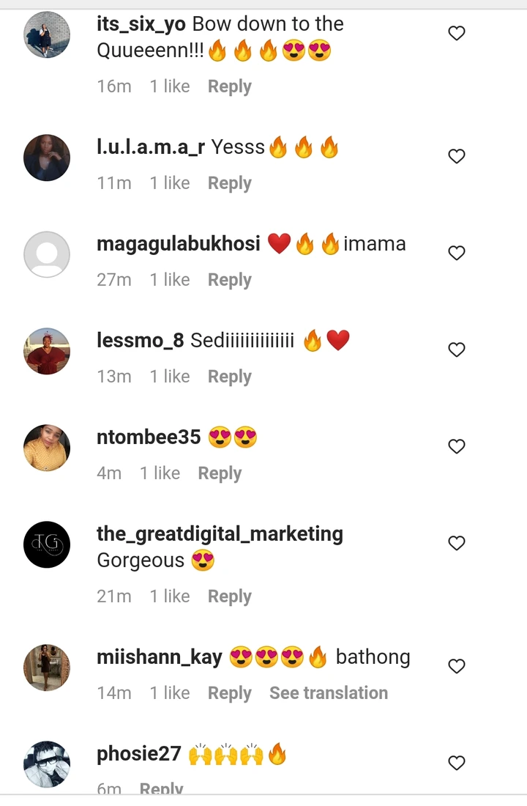Screen dimensions: 527x806
Task: Like ntombee35's emoji comment
Action: (x=457, y=446)
